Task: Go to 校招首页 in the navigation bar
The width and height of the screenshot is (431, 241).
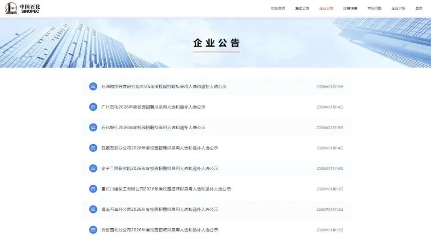Action: pyautogui.click(x=278, y=8)
